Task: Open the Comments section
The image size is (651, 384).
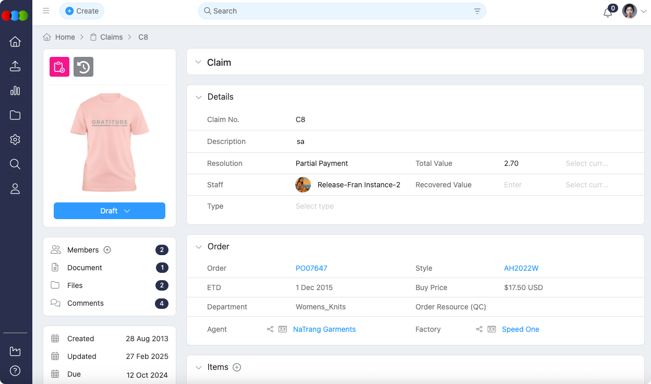Action: pyautogui.click(x=86, y=303)
